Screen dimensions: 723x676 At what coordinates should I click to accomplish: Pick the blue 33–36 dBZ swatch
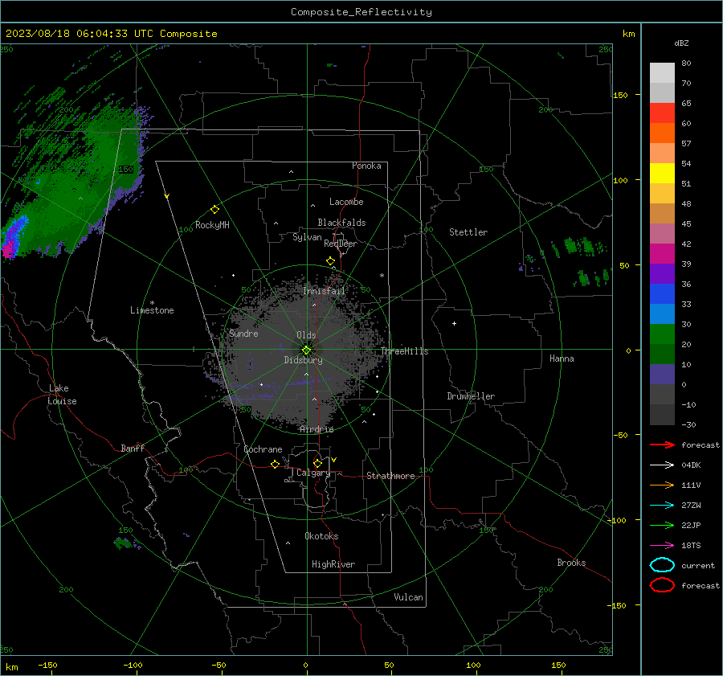pyautogui.click(x=662, y=293)
